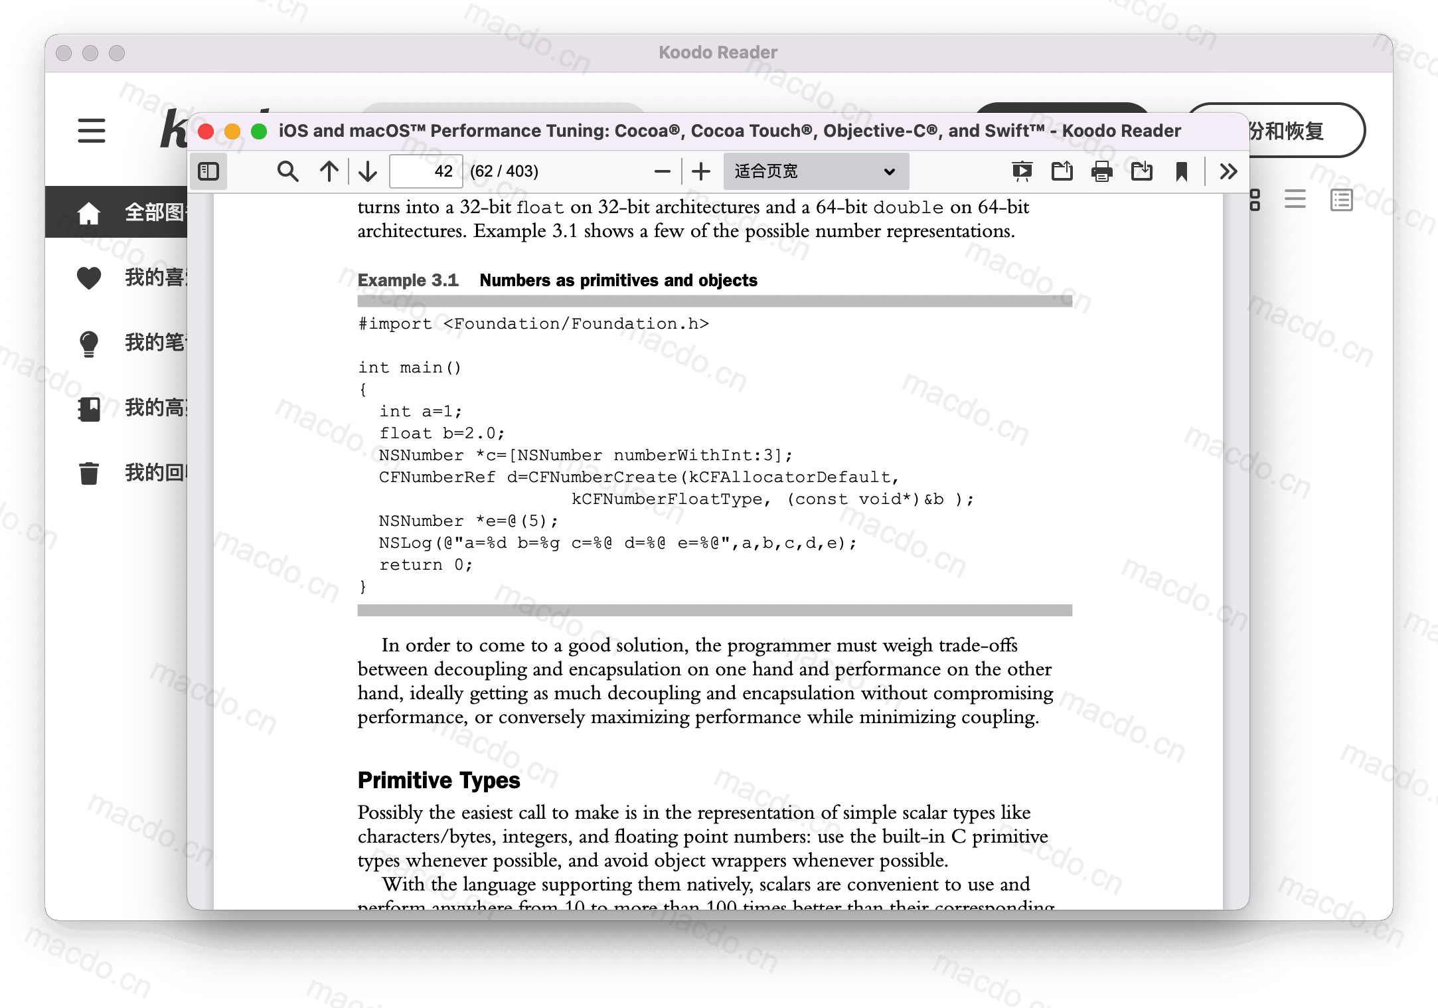
Task: Open the find-in-document search
Action: pos(287,171)
